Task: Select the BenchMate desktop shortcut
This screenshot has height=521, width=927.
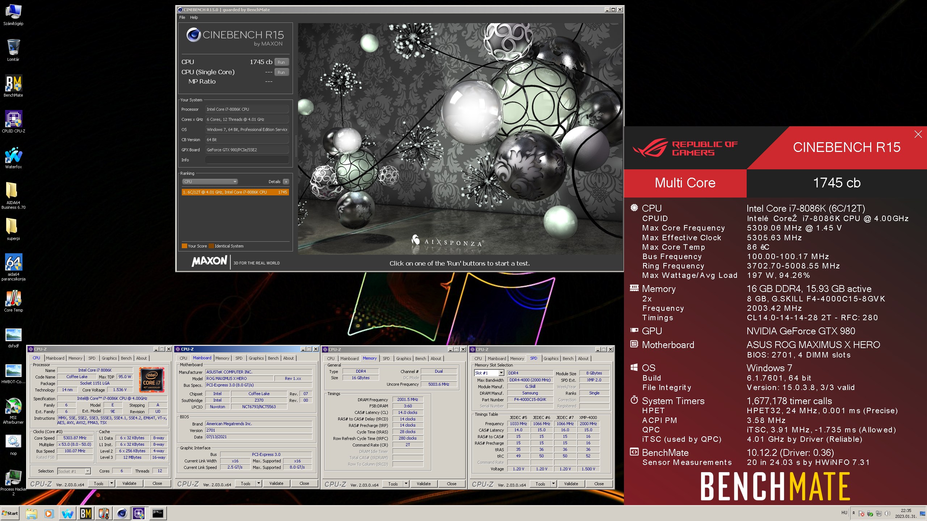Action: tap(13, 86)
